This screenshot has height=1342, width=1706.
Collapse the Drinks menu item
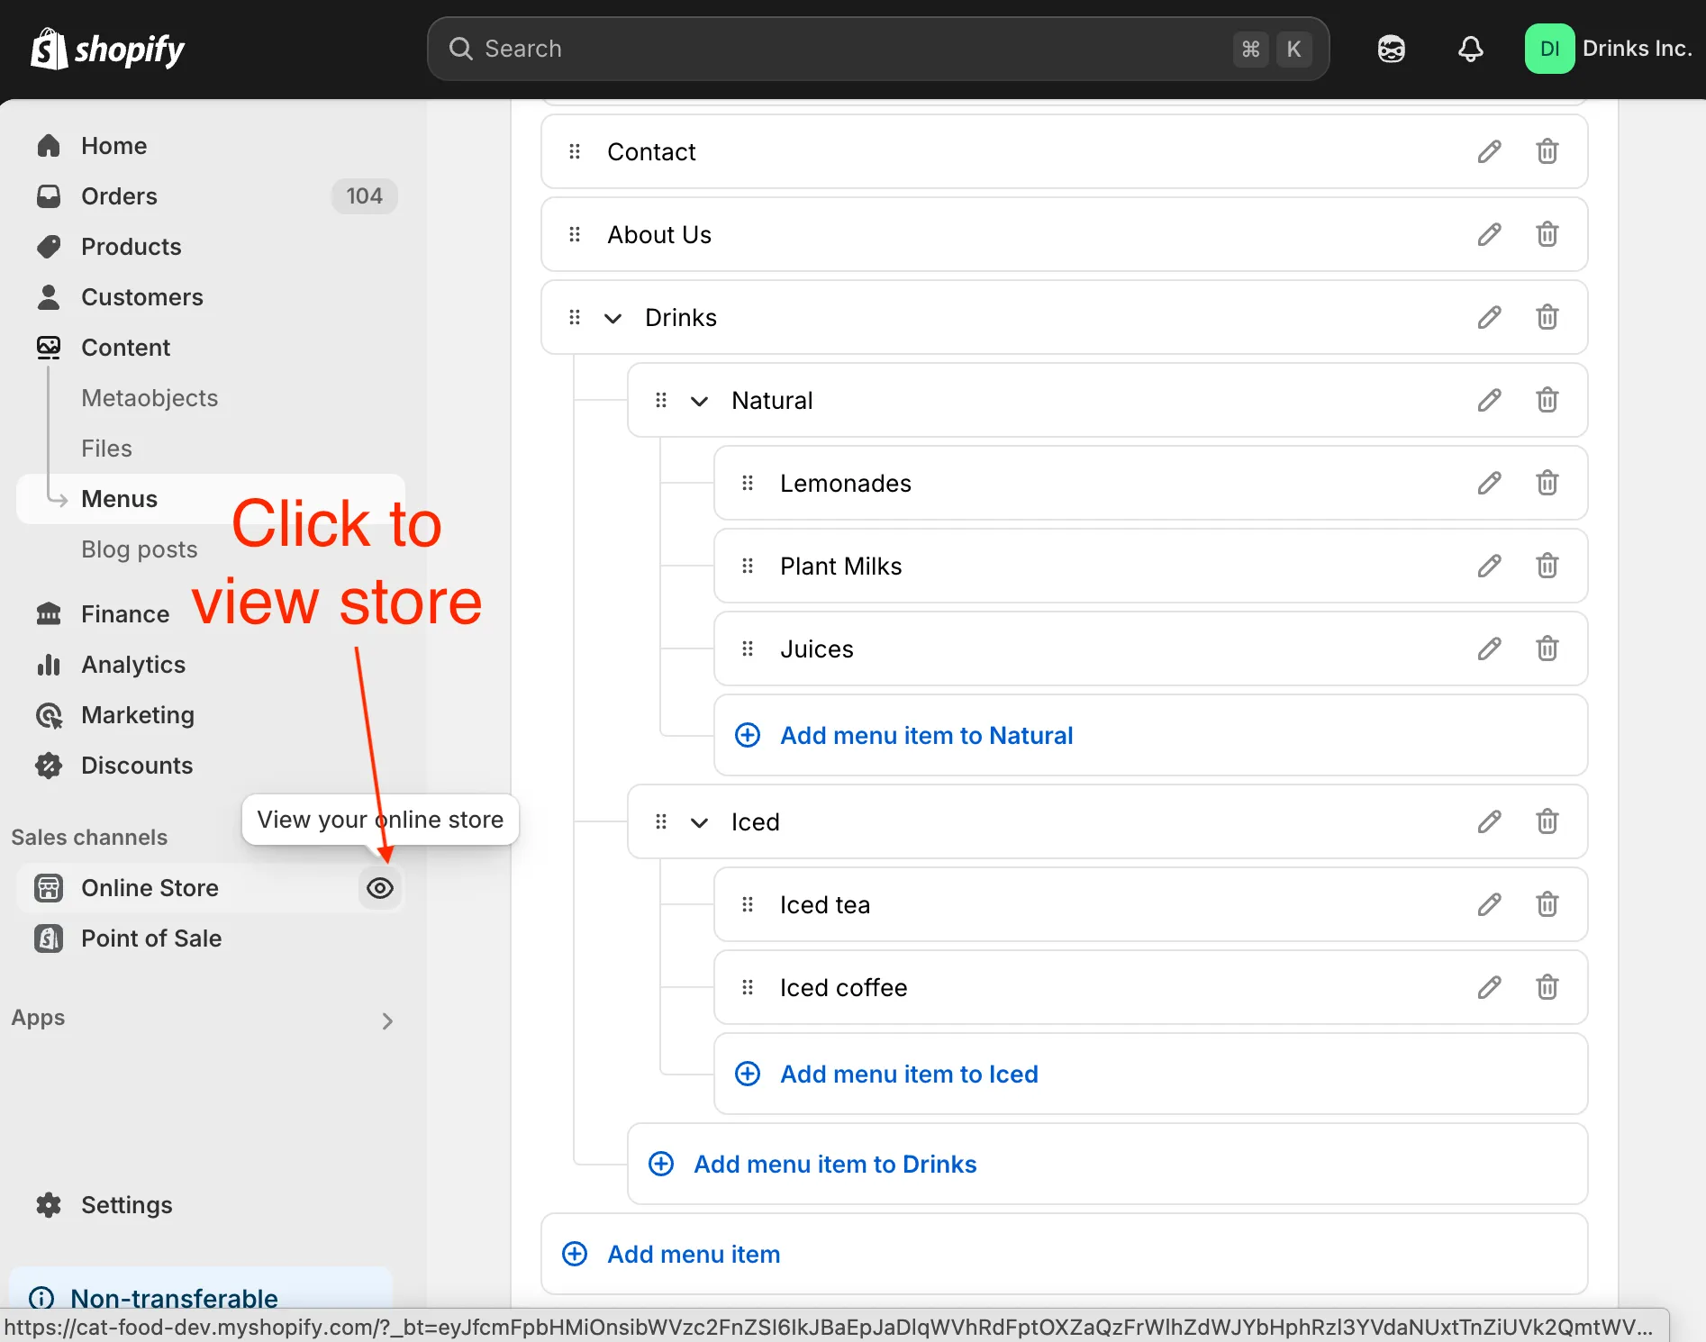(x=613, y=318)
